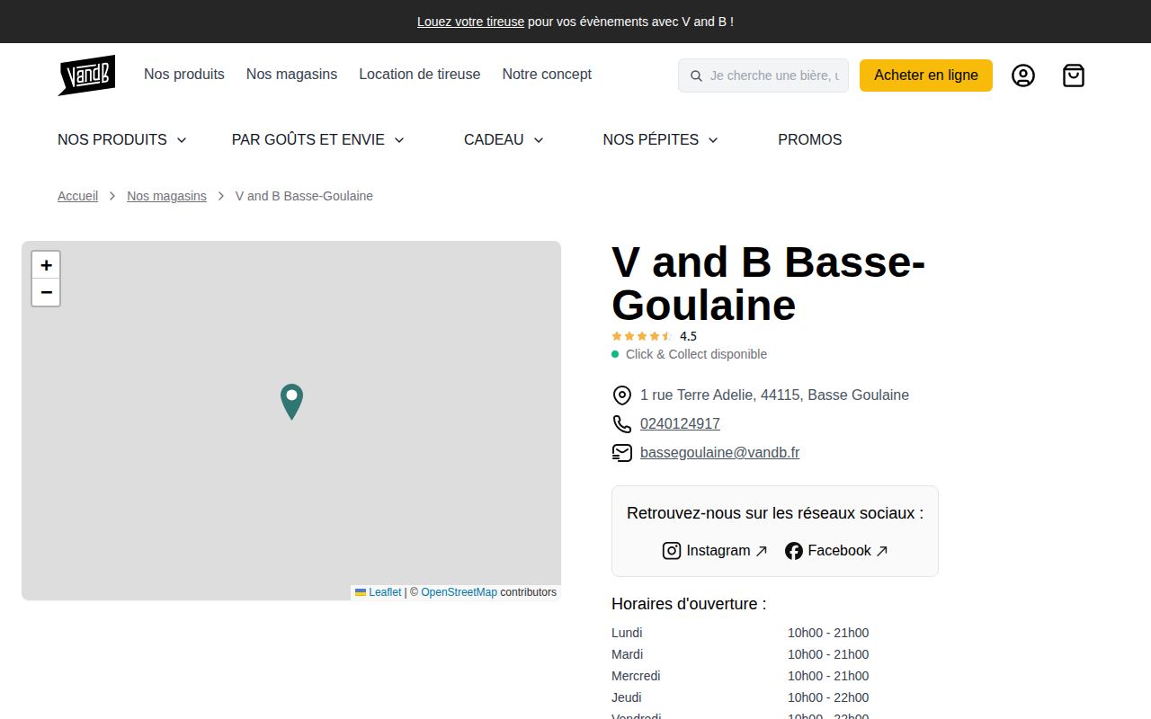Expand the CADEAU dropdown

(x=504, y=139)
